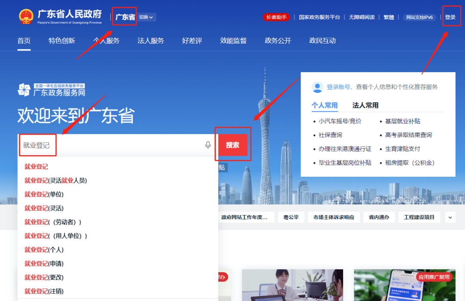Screen dimensions: 465x301
Task: Select suggestion 就业登记(灵活就业人员)
Action: (56, 181)
